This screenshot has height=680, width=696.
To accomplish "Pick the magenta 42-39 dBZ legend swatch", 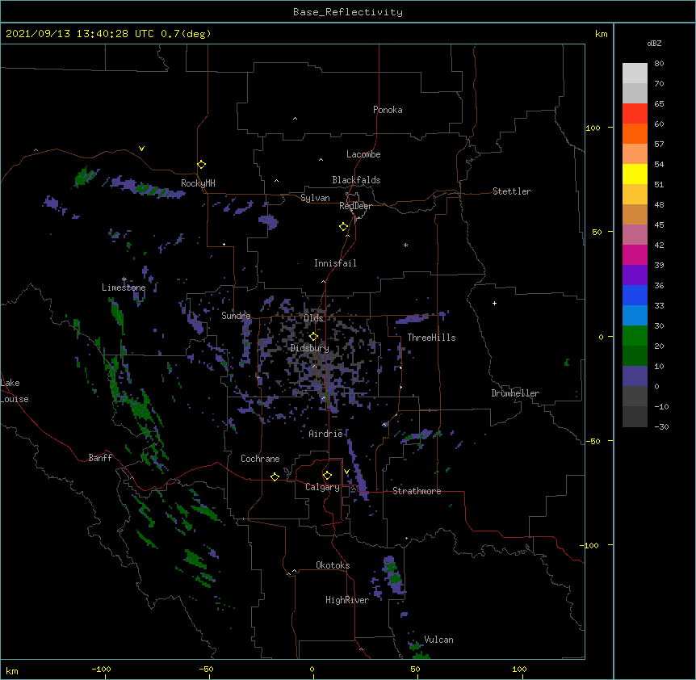I will 635,254.
